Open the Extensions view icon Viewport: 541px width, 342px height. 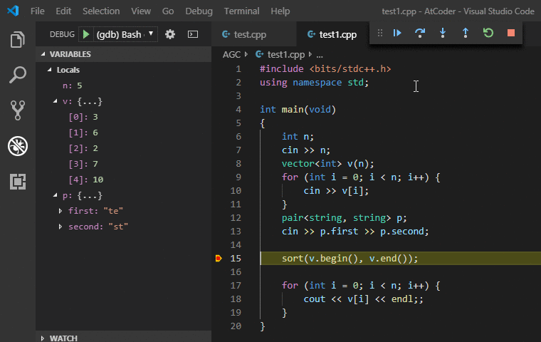pos(18,182)
